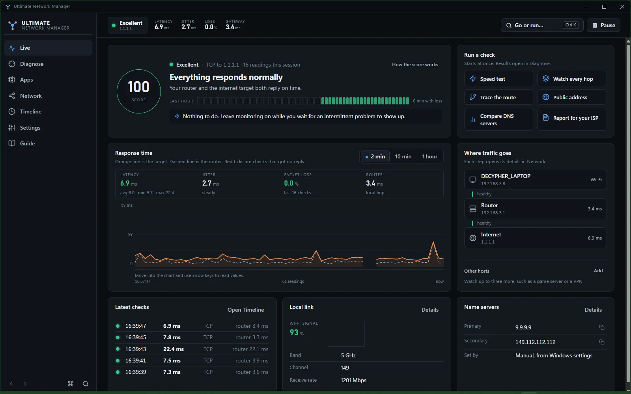Switch chart range to 1 hour
631x394 pixels.
point(429,156)
